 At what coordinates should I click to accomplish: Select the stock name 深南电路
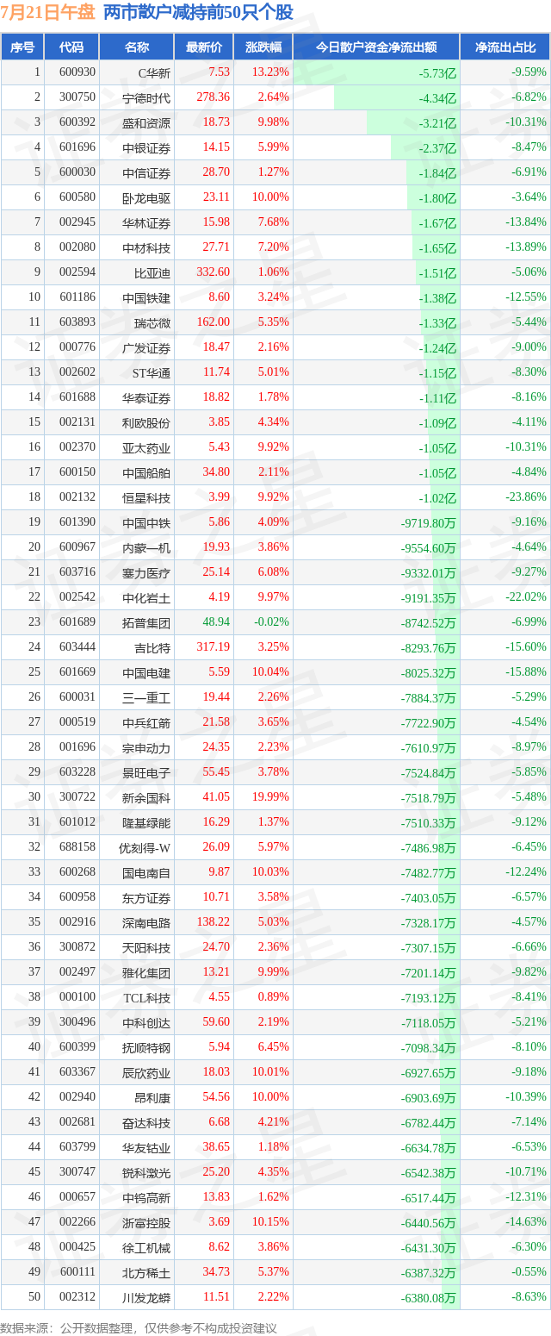pos(146,922)
